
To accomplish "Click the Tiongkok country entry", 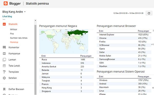I will click(46, 81).
